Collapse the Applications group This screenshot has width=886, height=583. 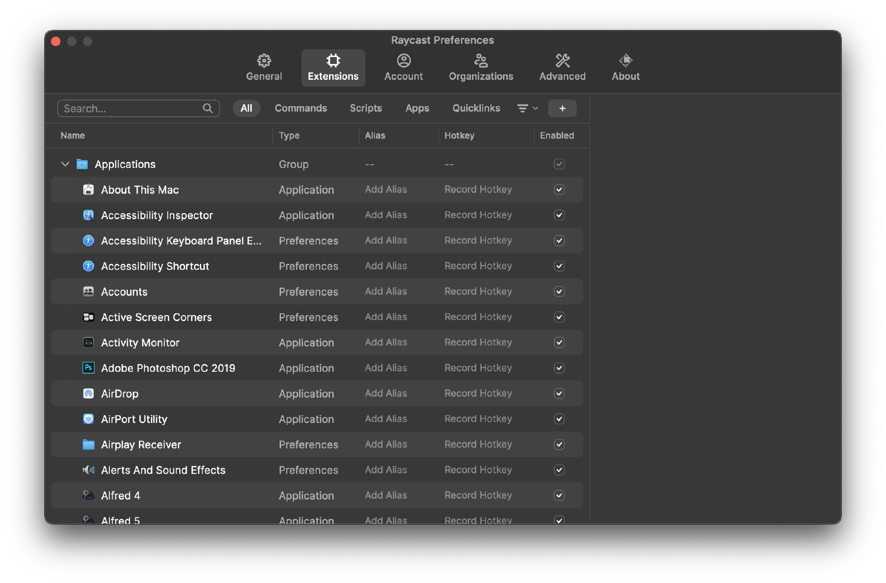pos(65,164)
